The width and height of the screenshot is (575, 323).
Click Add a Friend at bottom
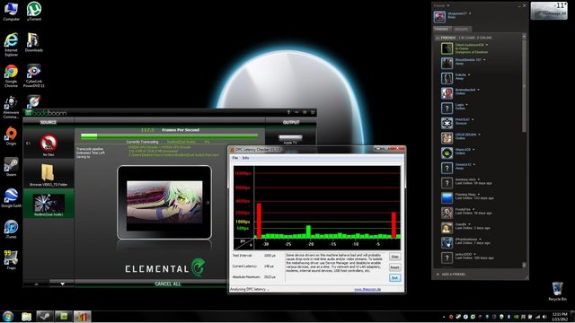[x=451, y=275]
